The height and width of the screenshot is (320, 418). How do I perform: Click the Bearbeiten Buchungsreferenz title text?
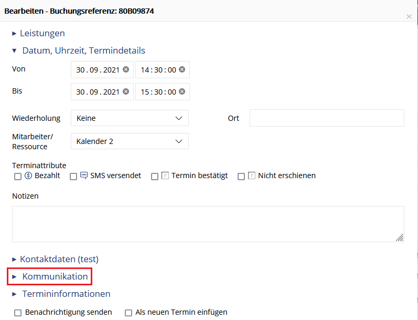[x=79, y=11]
